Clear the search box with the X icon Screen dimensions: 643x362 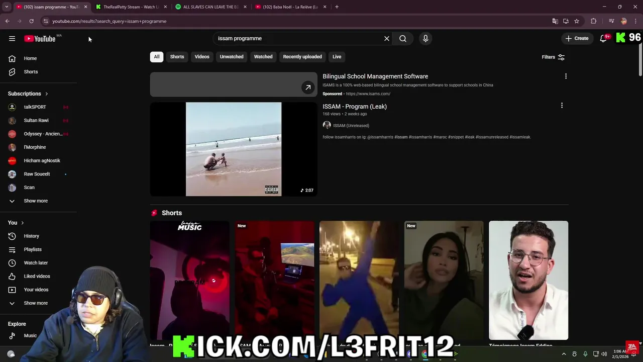pyautogui.click(x=387, y=38)
